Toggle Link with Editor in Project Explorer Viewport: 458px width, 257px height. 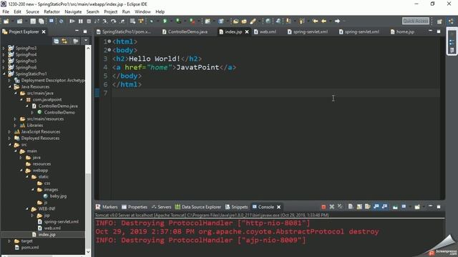tap(64, 41)
